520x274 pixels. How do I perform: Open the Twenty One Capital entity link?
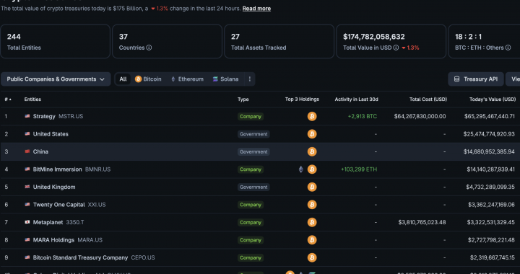click(x=58, y=205)
